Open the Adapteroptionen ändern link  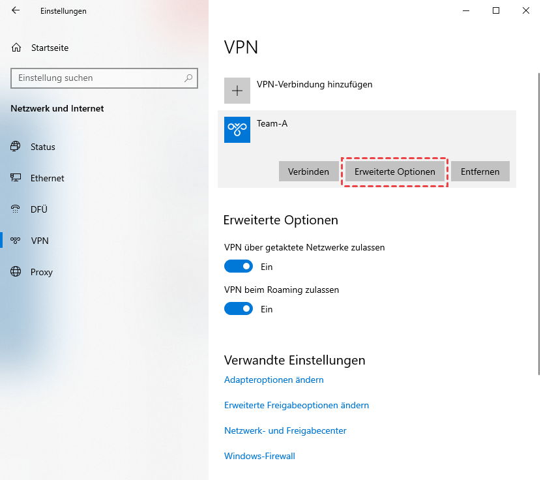[x=274, y=380]
